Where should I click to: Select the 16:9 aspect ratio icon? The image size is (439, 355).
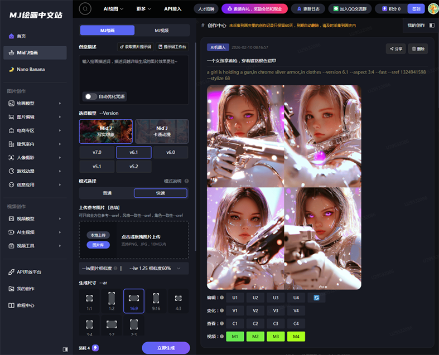coord(133,301)
